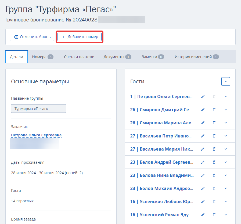Expand the Гости panel header dropdown button
Viewport: 241px width, 224px height.
point(226,81)
